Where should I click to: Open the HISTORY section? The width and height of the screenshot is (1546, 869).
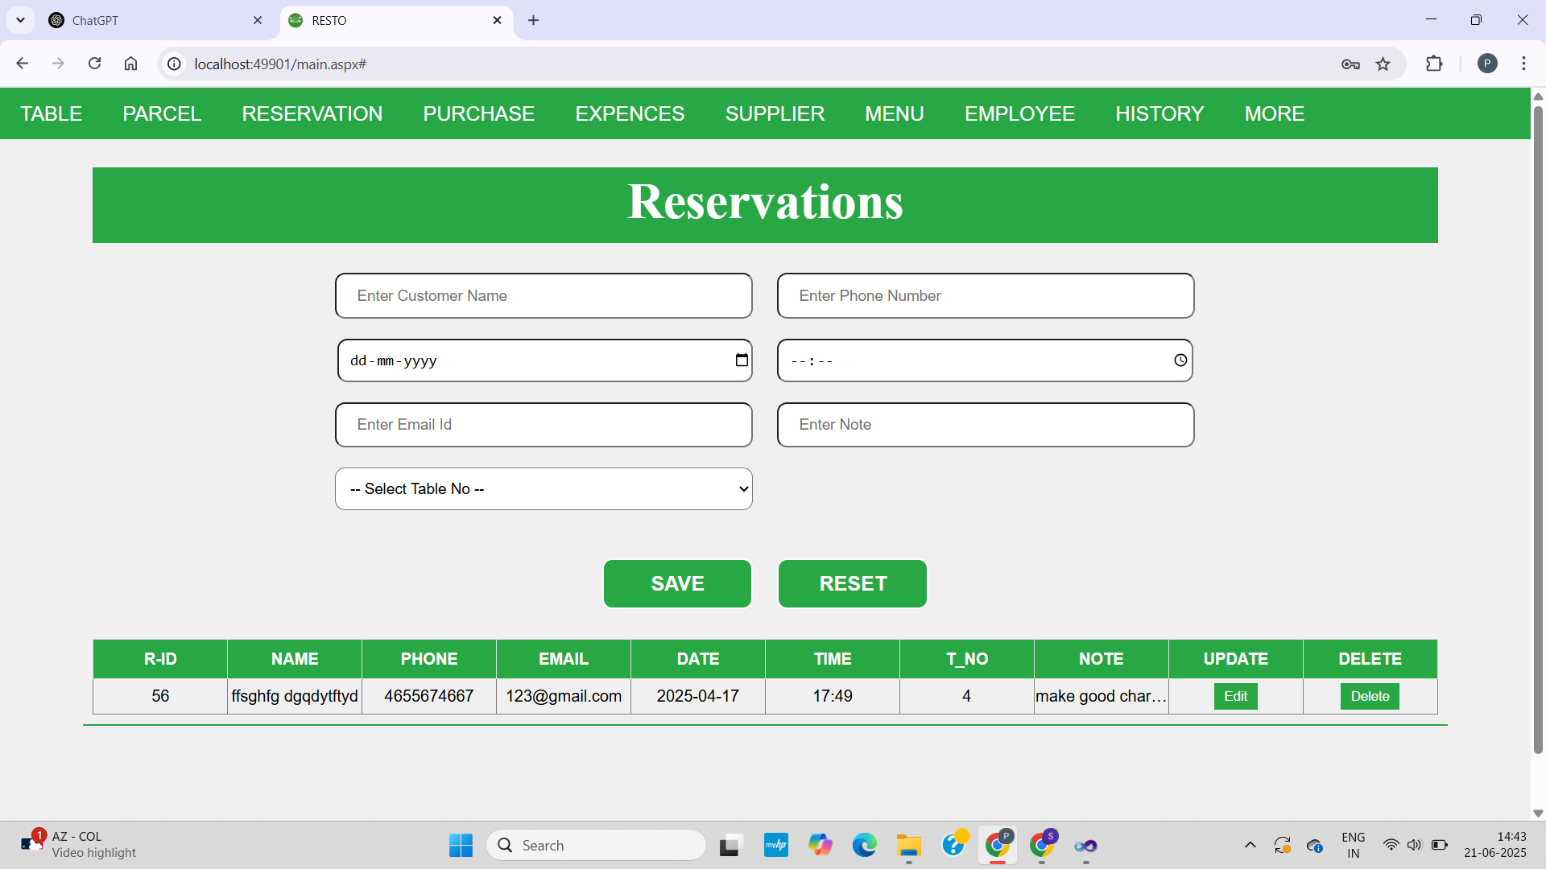(x=1159, y=113)
